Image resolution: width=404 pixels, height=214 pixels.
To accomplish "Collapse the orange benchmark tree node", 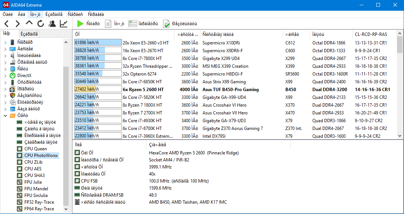I will (6, 116).
